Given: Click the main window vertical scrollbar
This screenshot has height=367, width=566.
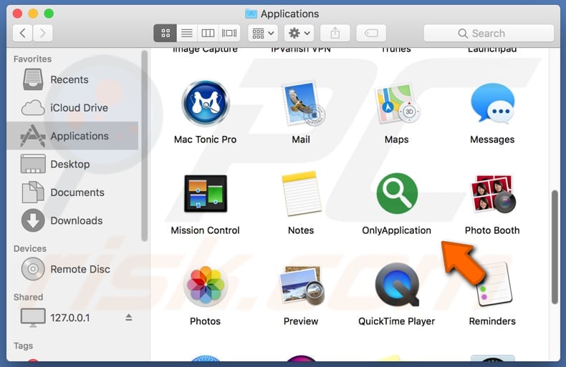Looking at the screenshot, I should [555, 247].
